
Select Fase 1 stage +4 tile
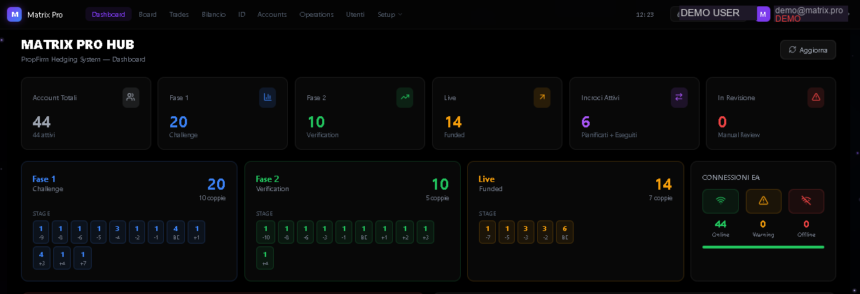click(x=62, y=258)
